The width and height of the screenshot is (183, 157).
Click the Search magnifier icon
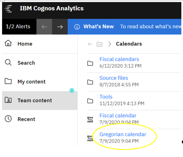(x=8, y=63)
